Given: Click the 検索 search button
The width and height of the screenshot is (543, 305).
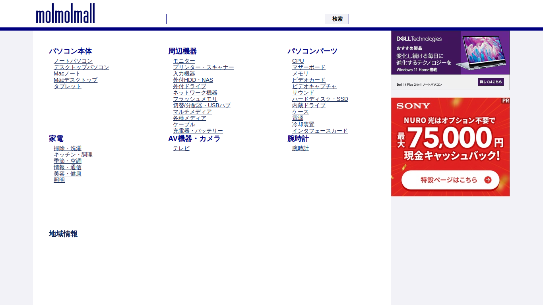Looking at the screenshot, I should point(337,19).
